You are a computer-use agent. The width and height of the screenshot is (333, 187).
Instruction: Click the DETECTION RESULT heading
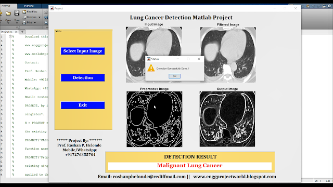[190, 157]
